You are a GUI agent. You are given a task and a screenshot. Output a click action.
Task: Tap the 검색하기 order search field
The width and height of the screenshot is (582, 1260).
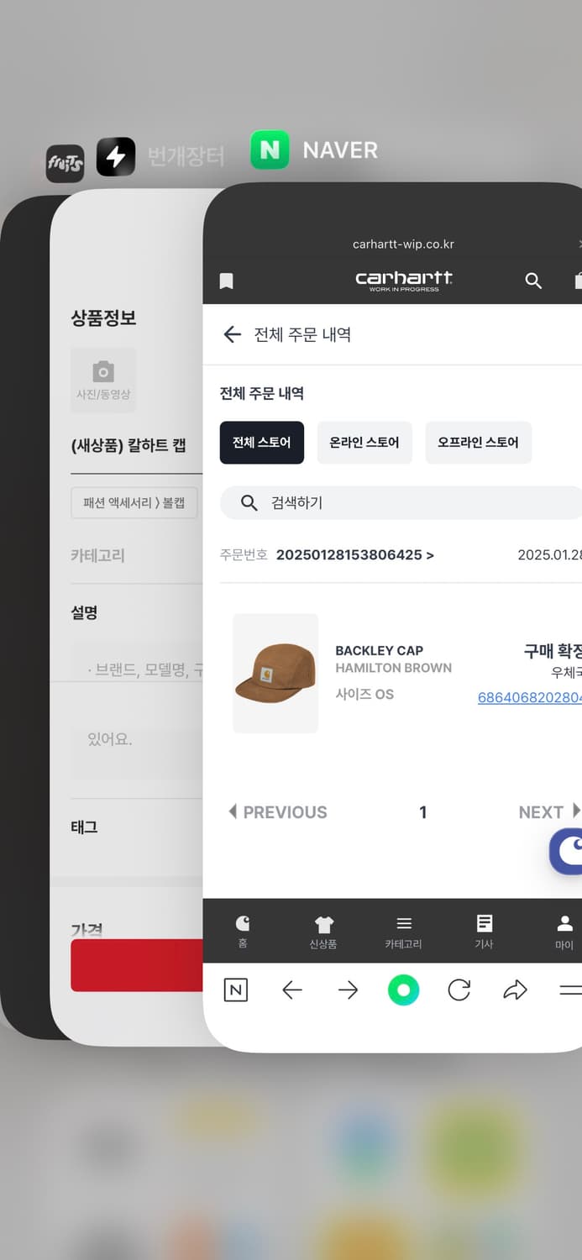(x=401, y=502)
